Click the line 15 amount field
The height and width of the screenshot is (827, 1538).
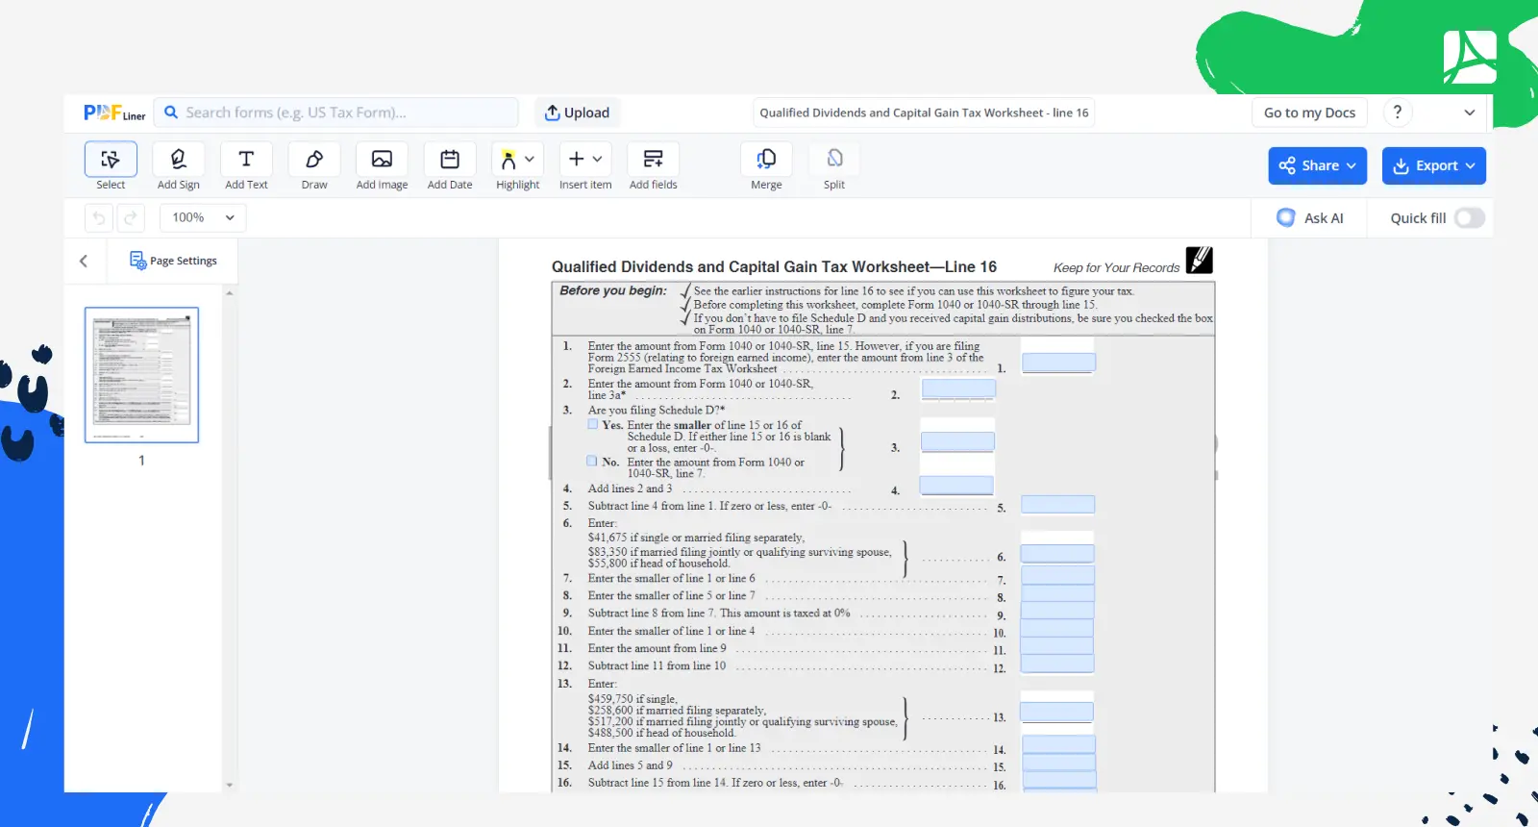click(x=1058, y=763)
